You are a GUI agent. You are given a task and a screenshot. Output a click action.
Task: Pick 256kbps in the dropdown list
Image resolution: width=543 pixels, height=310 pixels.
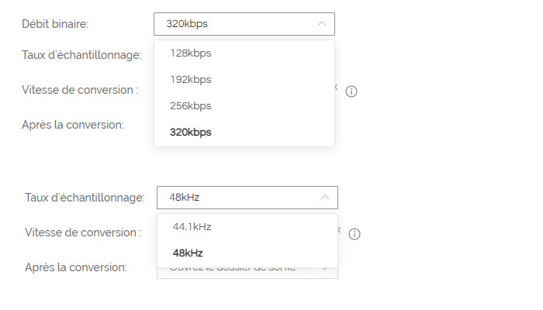[x=191, y=106]
